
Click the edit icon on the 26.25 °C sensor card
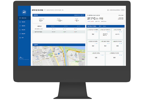pos(107,32)
